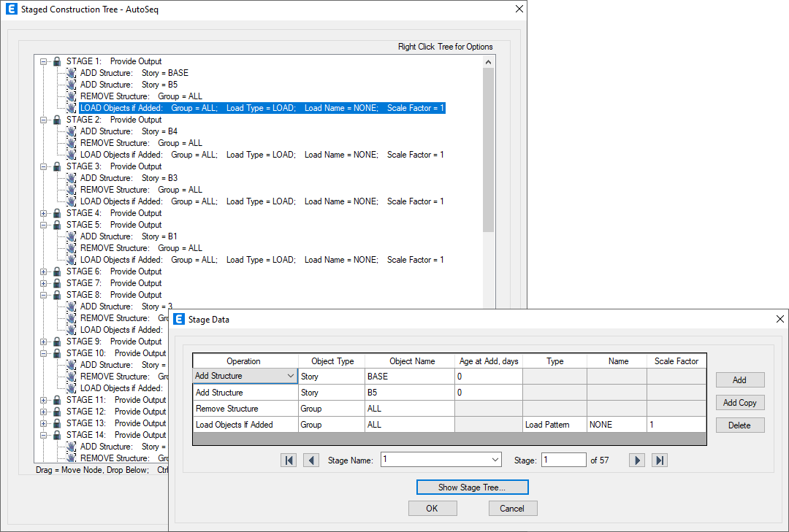
Task: Click the hand icon for ADD Structure Story = BASE
Action: 71,73
